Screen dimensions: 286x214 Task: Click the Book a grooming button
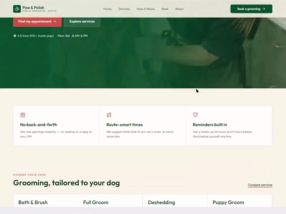point(251,9)
